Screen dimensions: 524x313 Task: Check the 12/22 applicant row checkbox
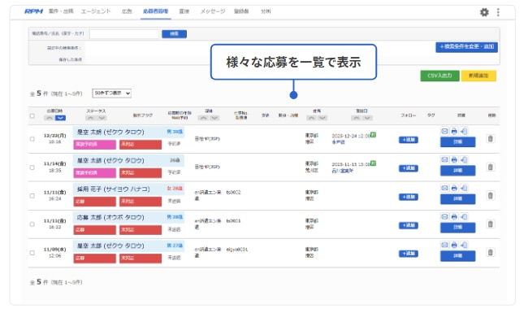click(x=32, y=138)
